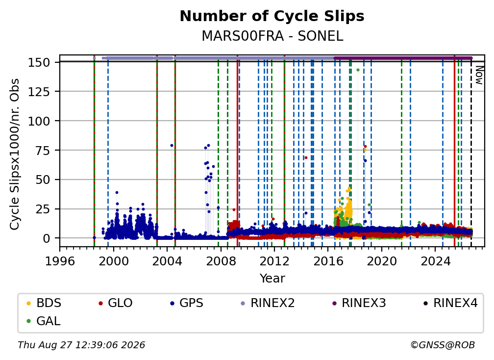Click the Thu Aug 27 timestamp text
The image size is (494, 360).
coord(81,345)
